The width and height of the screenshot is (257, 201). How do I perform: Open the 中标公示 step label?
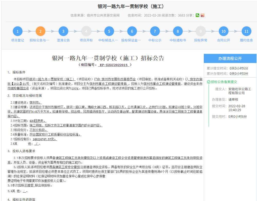tap(155, 40)
